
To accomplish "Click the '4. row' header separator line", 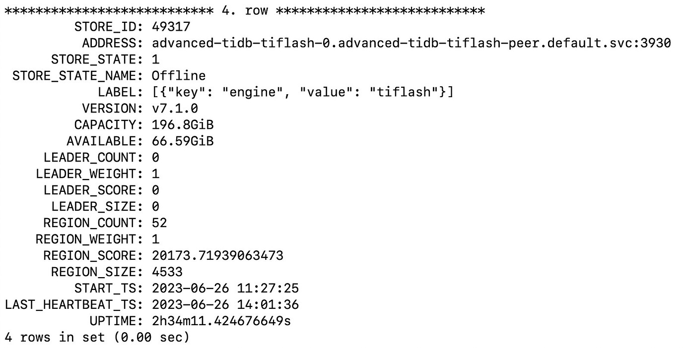I will click(245, 10).
